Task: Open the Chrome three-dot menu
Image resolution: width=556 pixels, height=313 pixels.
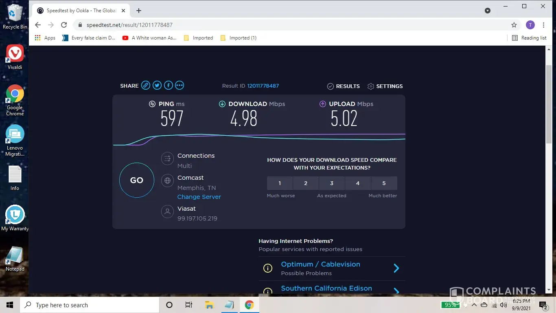Action: click(x=543, y=25)
